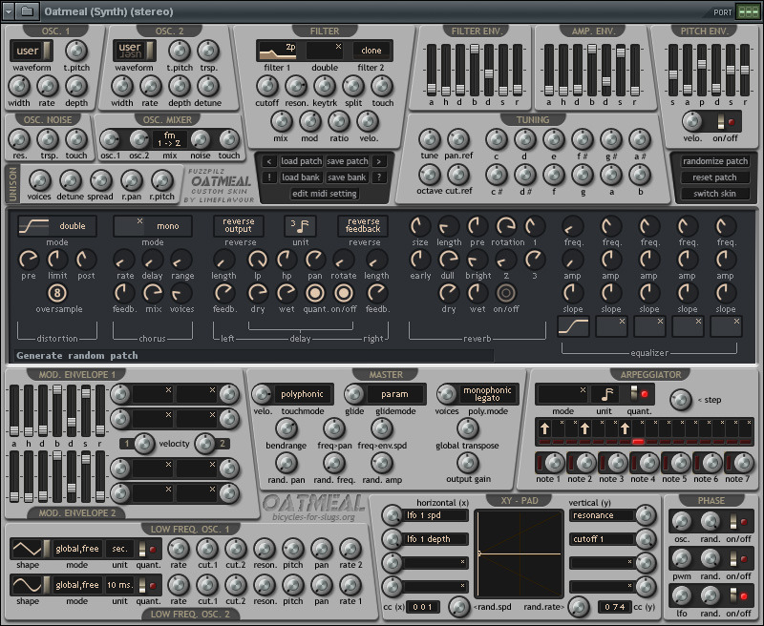Click the tuning octave knob

point(429,175)
